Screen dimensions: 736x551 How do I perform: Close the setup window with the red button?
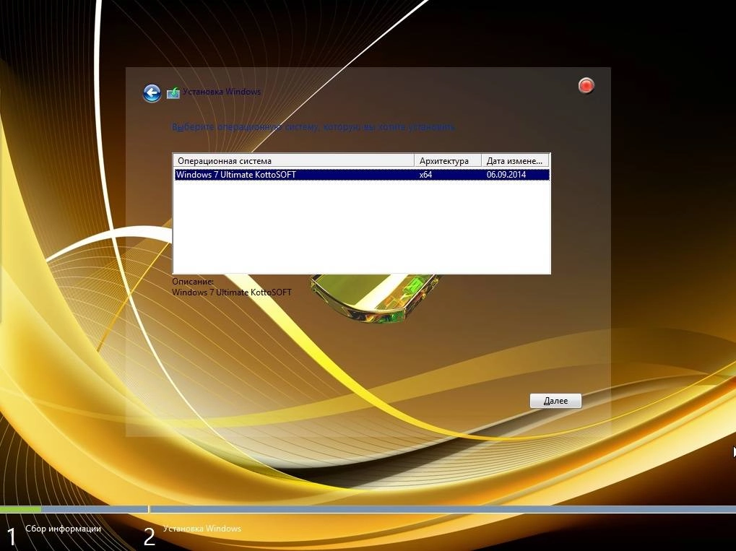pyautogui.click(x=586, y=85)
